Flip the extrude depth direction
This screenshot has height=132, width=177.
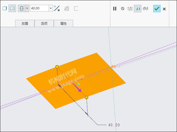57,8
